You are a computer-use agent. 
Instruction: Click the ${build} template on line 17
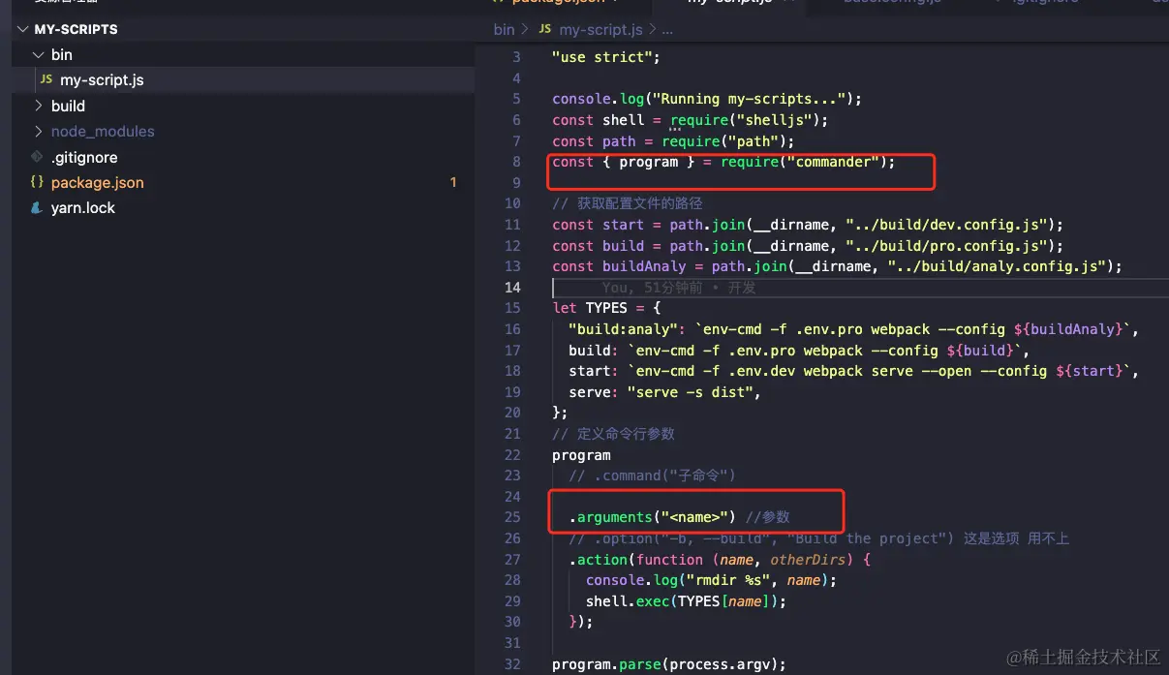click(980, 351)
